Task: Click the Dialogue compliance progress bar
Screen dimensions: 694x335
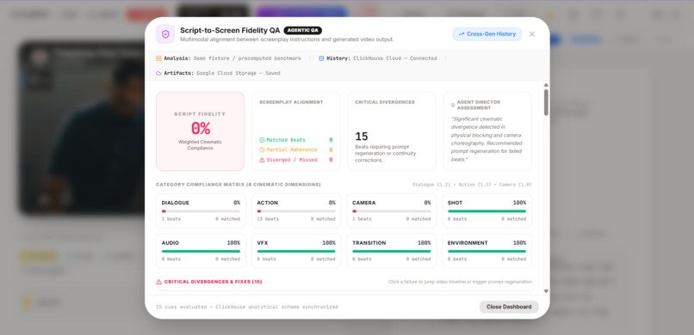Action: (201, 211)
